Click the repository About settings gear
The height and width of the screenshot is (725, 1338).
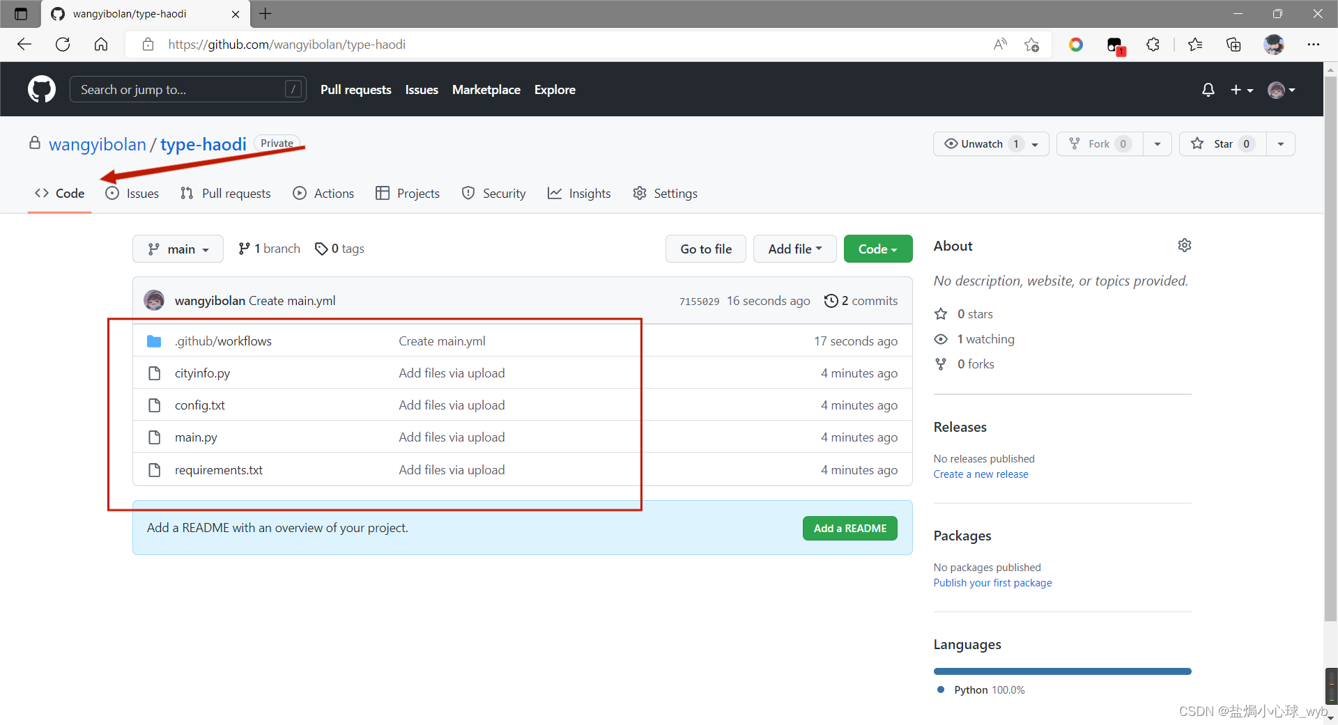tap(1185, 245)
